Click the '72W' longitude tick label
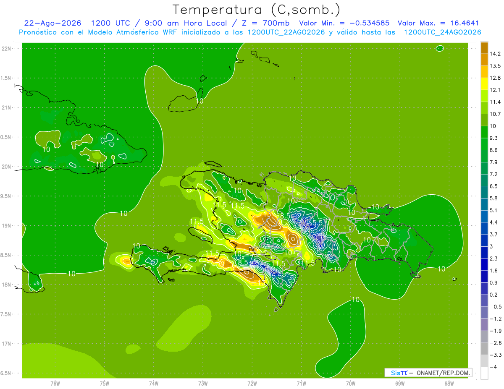The image size is (504, 389). [252, 383]
